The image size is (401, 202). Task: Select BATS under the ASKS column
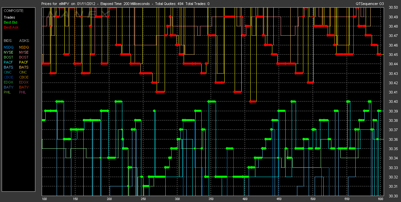24,67
